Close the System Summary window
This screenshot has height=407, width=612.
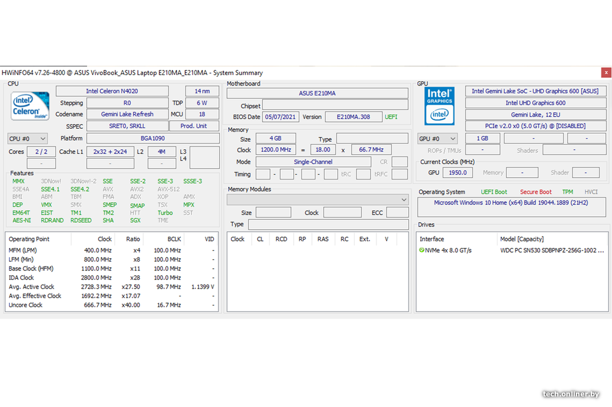pos(606,72)
